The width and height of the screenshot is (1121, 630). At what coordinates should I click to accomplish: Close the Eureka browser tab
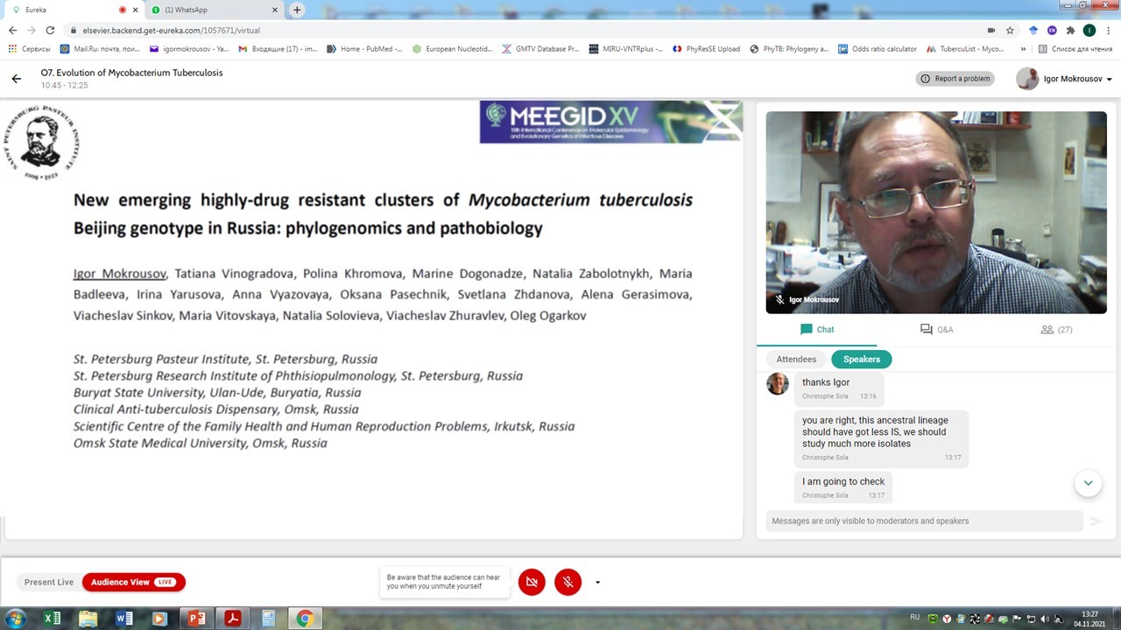click(135, 10)
